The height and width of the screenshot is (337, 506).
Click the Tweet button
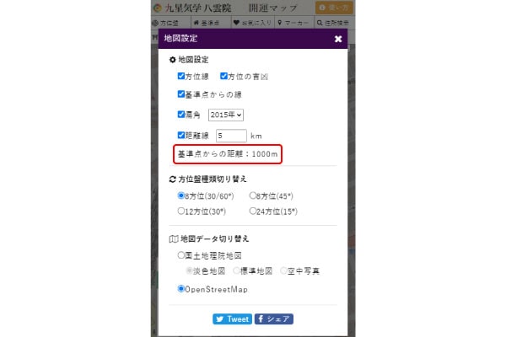pos(233,319)
